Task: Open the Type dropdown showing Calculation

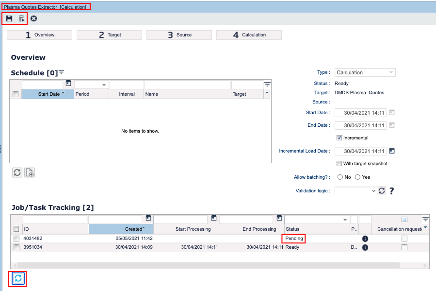Action: click(364, 72)
